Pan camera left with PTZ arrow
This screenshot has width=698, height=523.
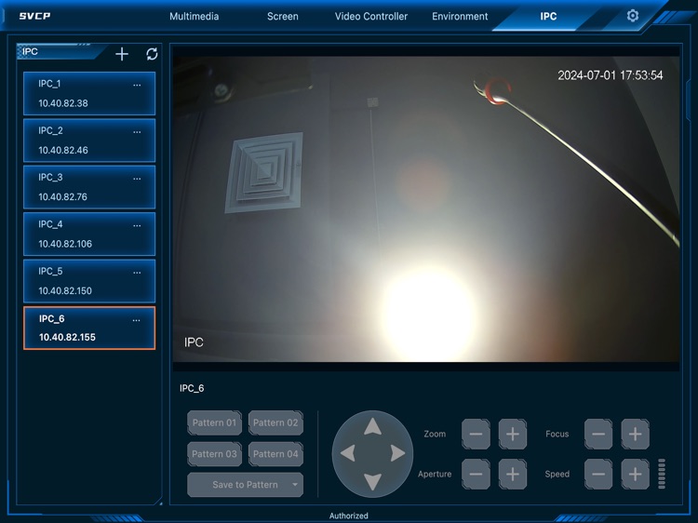tap(348, 453)
